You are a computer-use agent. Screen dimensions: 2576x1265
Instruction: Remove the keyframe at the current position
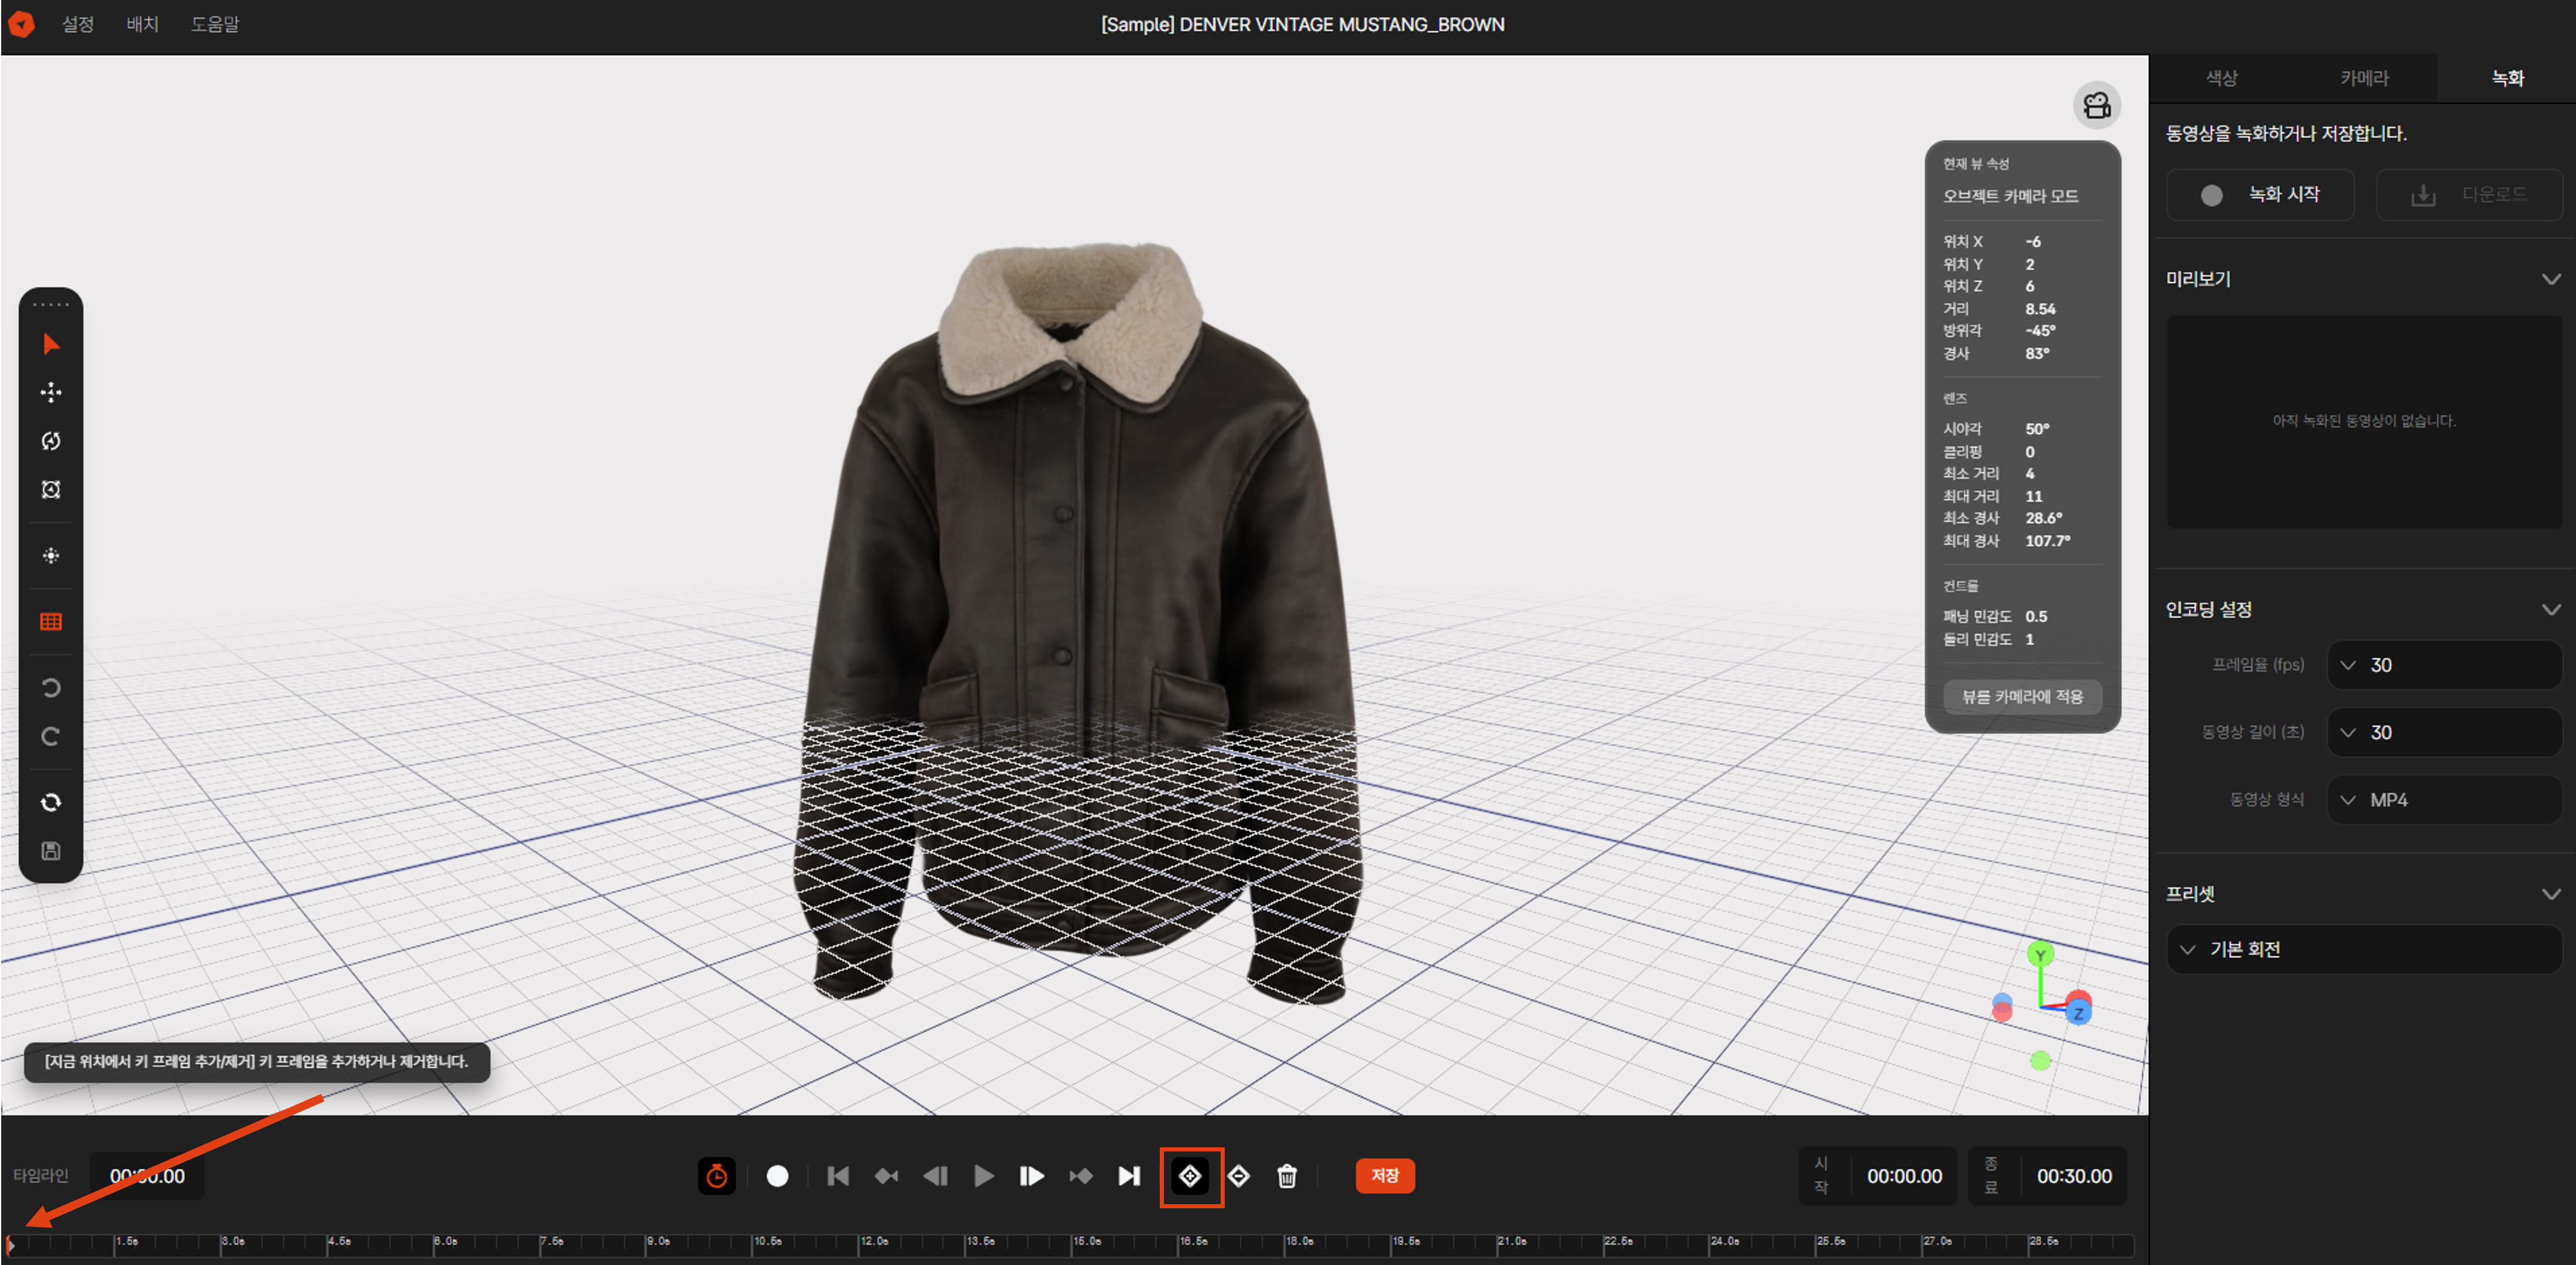tap(1239, 1176)
